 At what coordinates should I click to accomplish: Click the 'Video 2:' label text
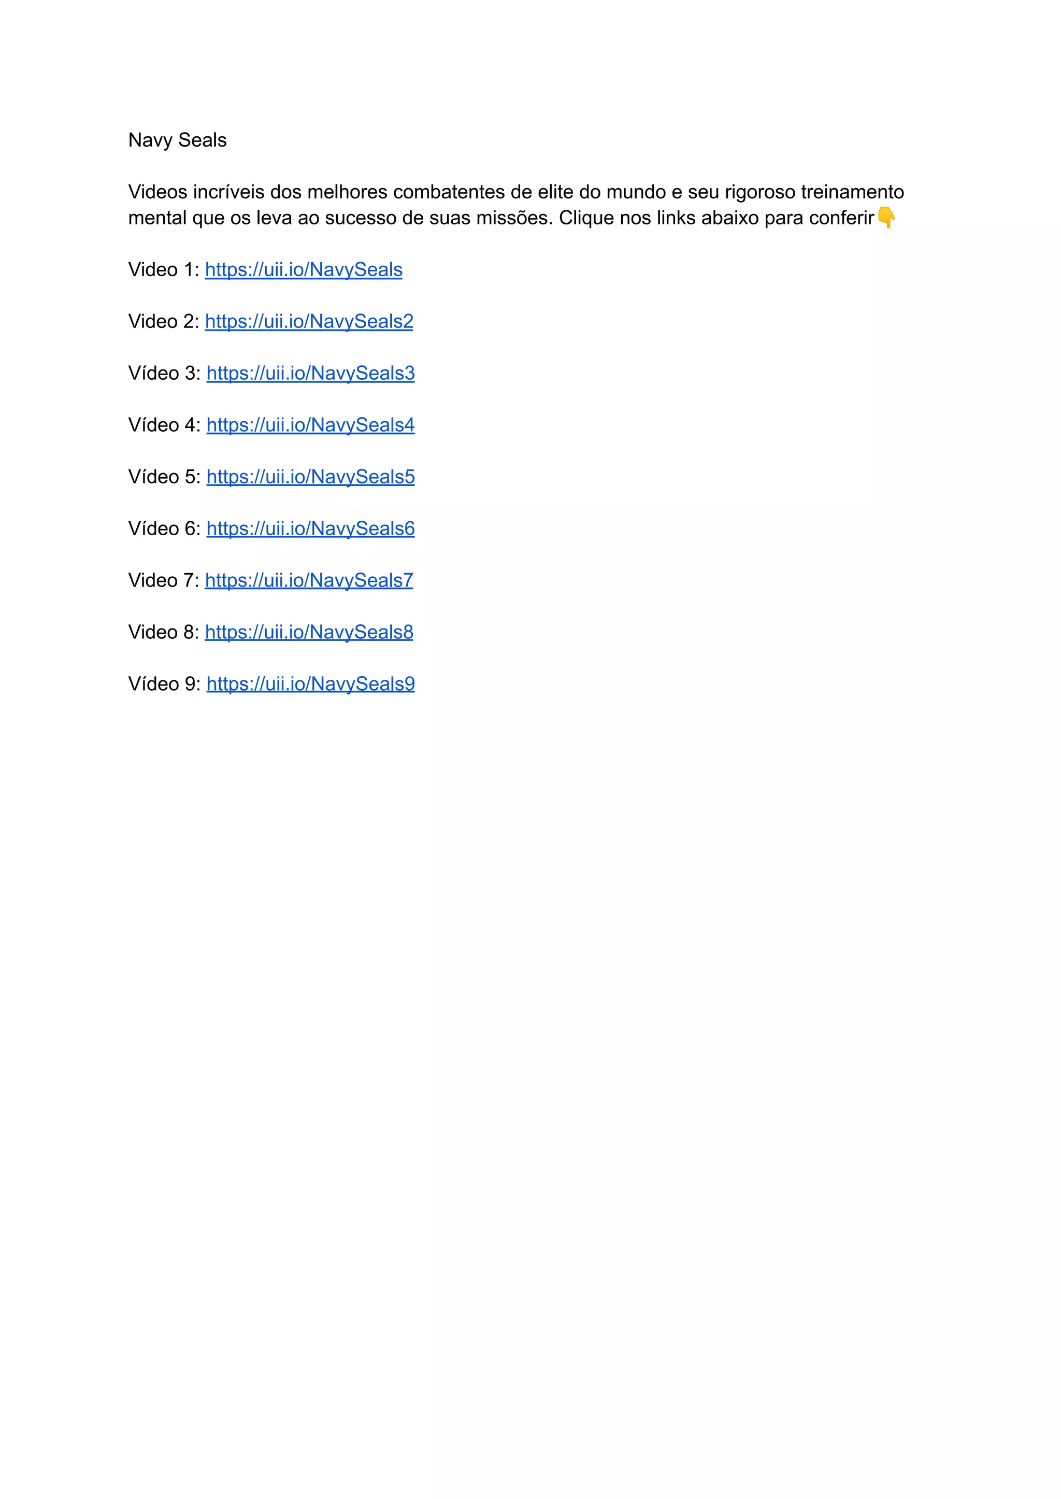click(163, 321)
